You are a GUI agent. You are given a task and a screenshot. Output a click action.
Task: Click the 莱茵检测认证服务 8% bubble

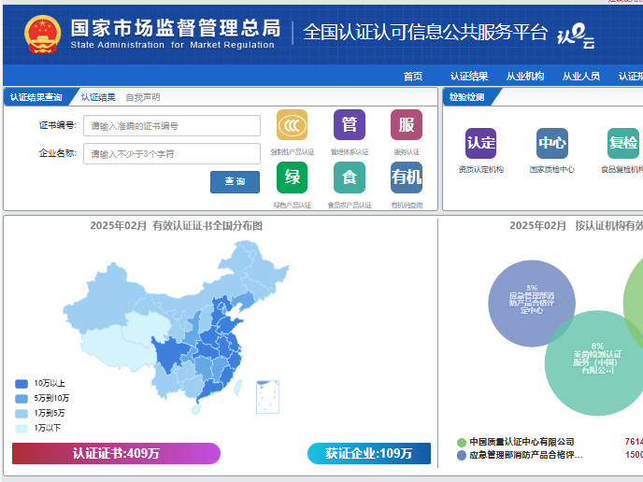[x=597, y=362]
